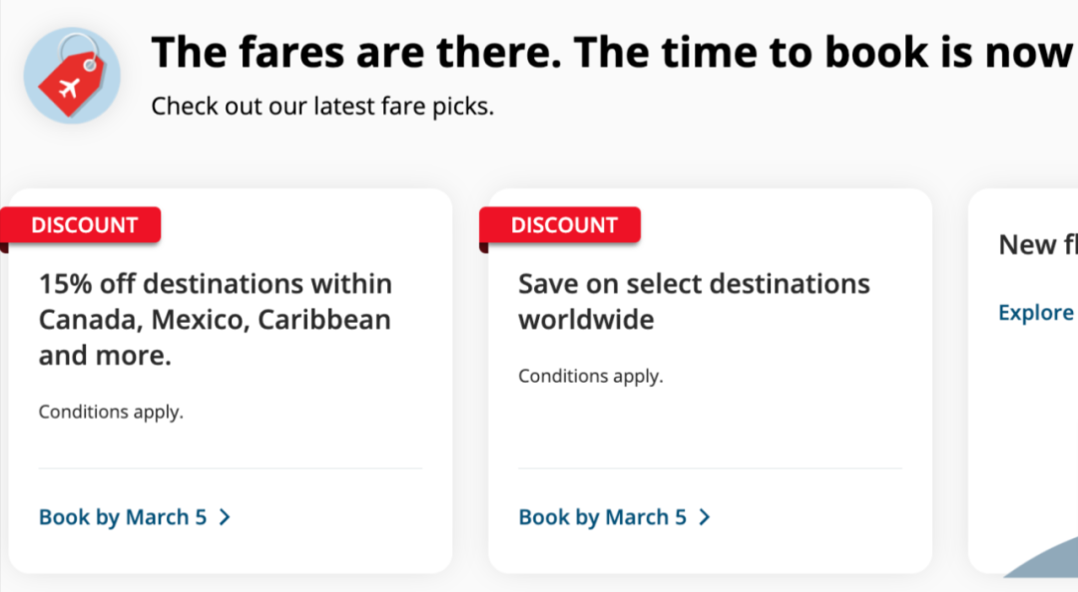Image resolution: width=1078 pixels, height=592 pixels.
Task: Click the white airplane symbol on the tag
Action: 70,88
